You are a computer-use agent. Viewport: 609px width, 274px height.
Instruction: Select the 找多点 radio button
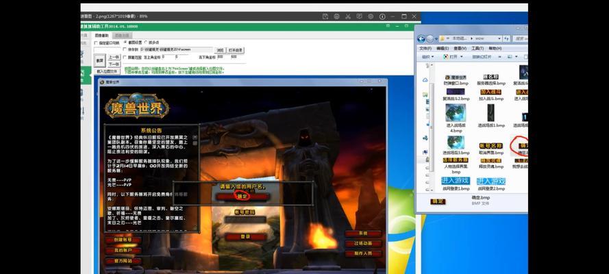tap(146, 42)
